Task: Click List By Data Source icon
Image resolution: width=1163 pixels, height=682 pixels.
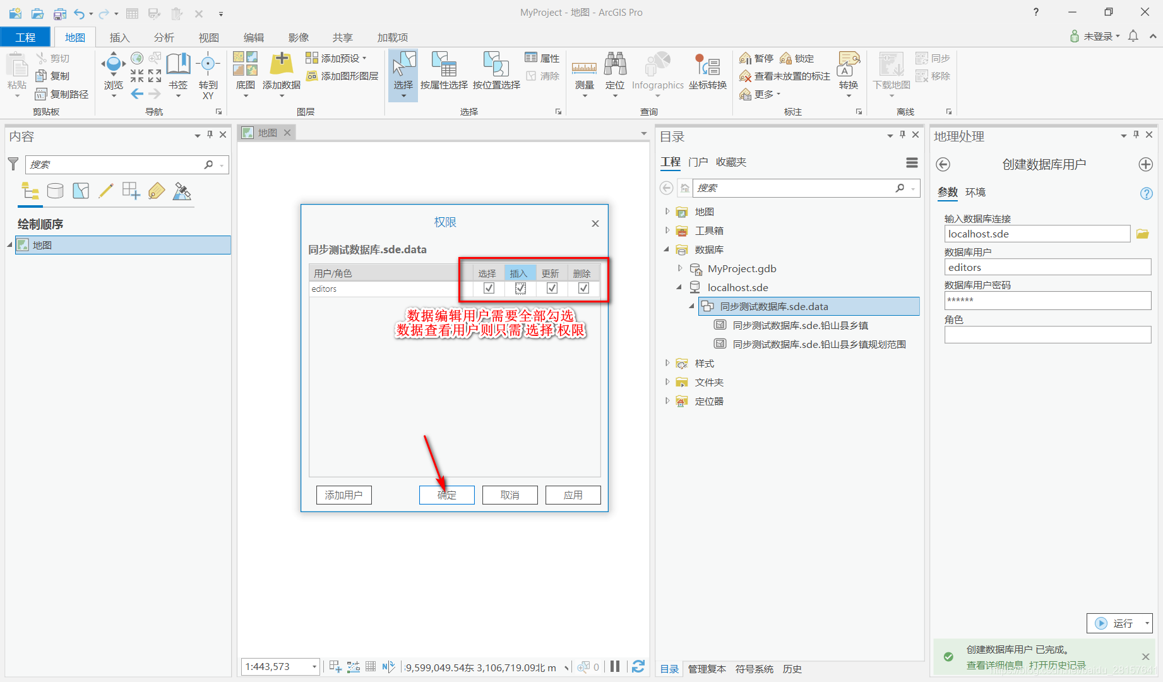Action: click(56, 191)
